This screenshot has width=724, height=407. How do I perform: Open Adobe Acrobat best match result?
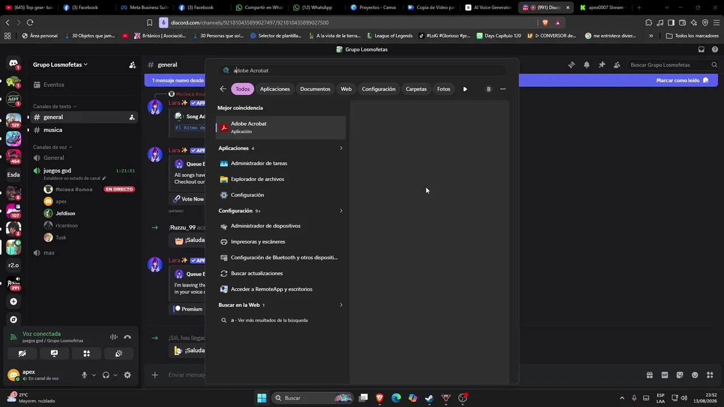281,127
